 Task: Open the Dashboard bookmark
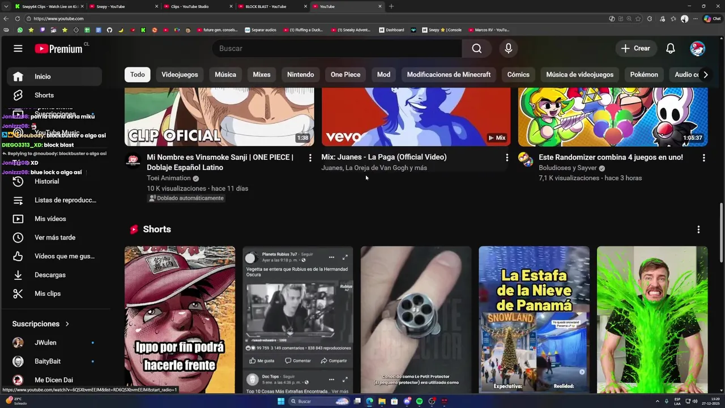pos(391,30)
